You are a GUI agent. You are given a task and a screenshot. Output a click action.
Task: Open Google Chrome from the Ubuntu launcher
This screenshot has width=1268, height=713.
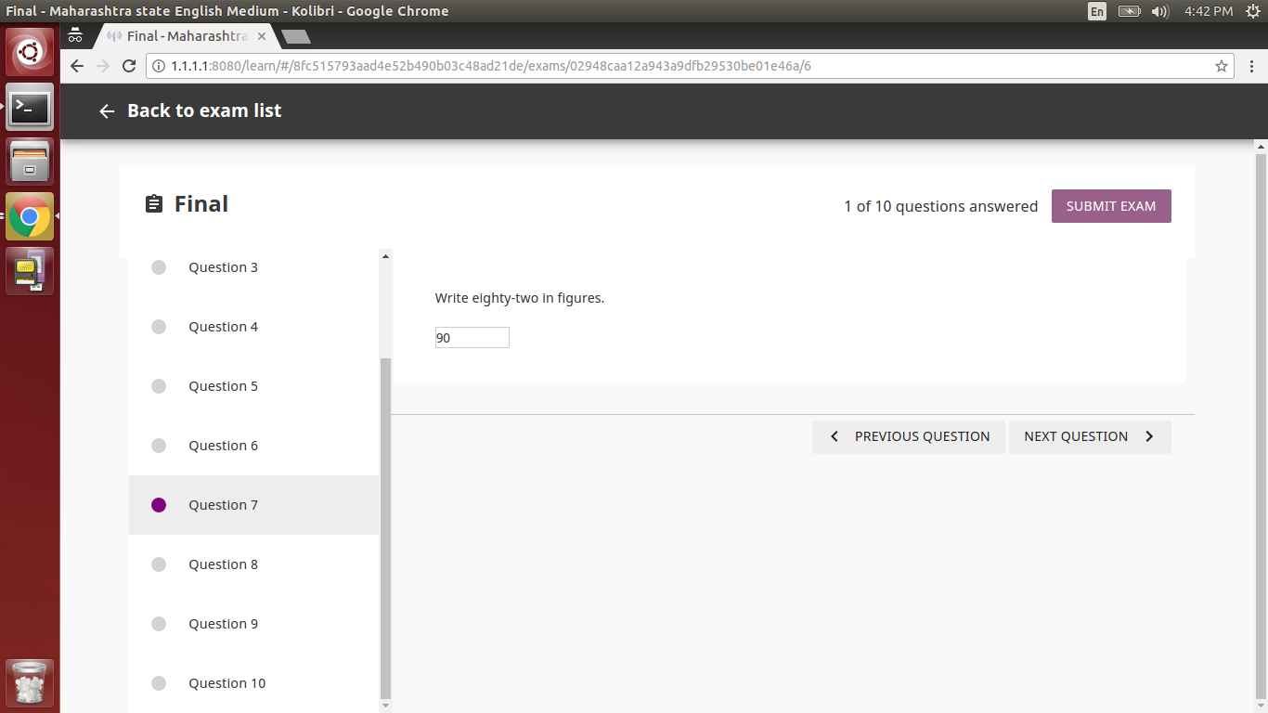coord(29,215)
